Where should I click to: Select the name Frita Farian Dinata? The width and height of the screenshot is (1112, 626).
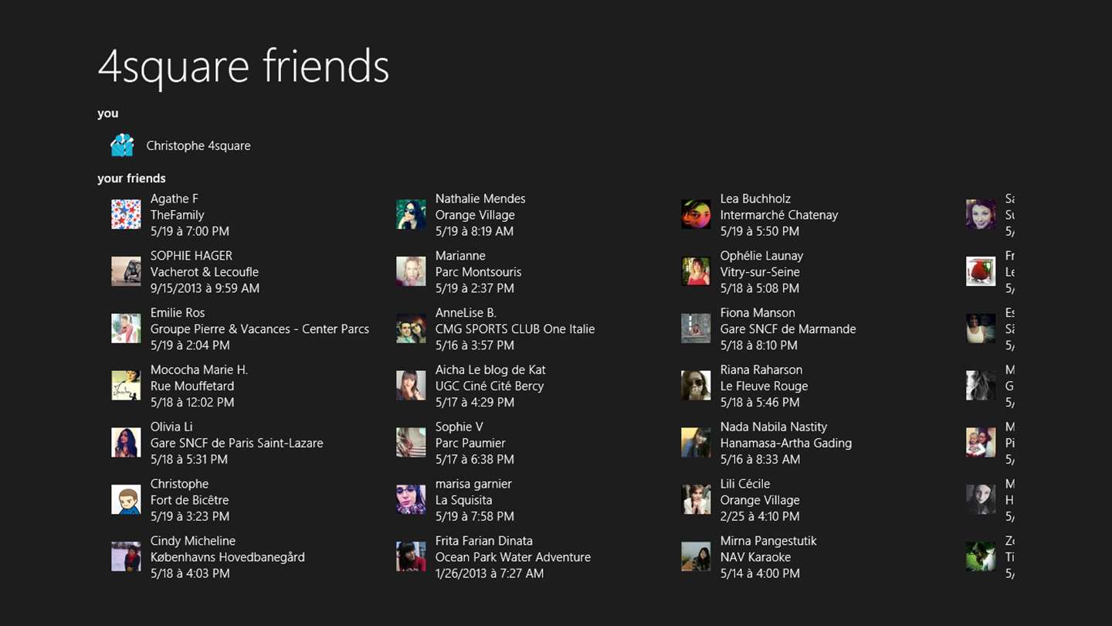point(483,541)
